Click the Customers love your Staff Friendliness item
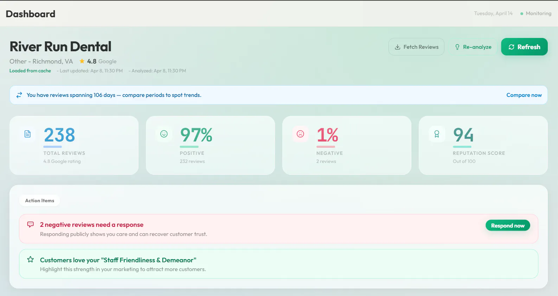The width and height of the screenshot is (558, 296). click(x=278, y=264)
